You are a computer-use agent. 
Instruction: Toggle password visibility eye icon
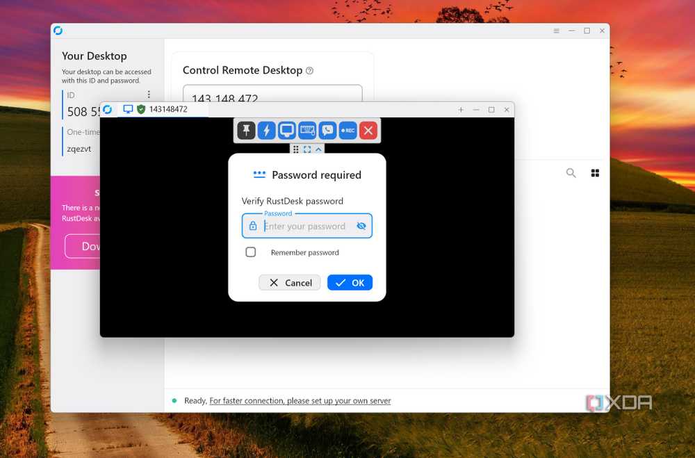pyautogui.click(x=361, y=226)
